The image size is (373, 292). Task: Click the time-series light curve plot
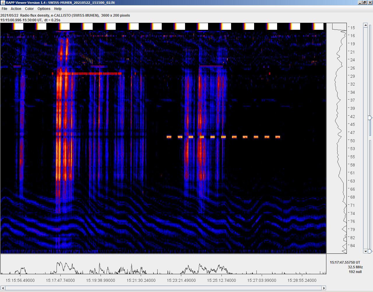point(163,264)
